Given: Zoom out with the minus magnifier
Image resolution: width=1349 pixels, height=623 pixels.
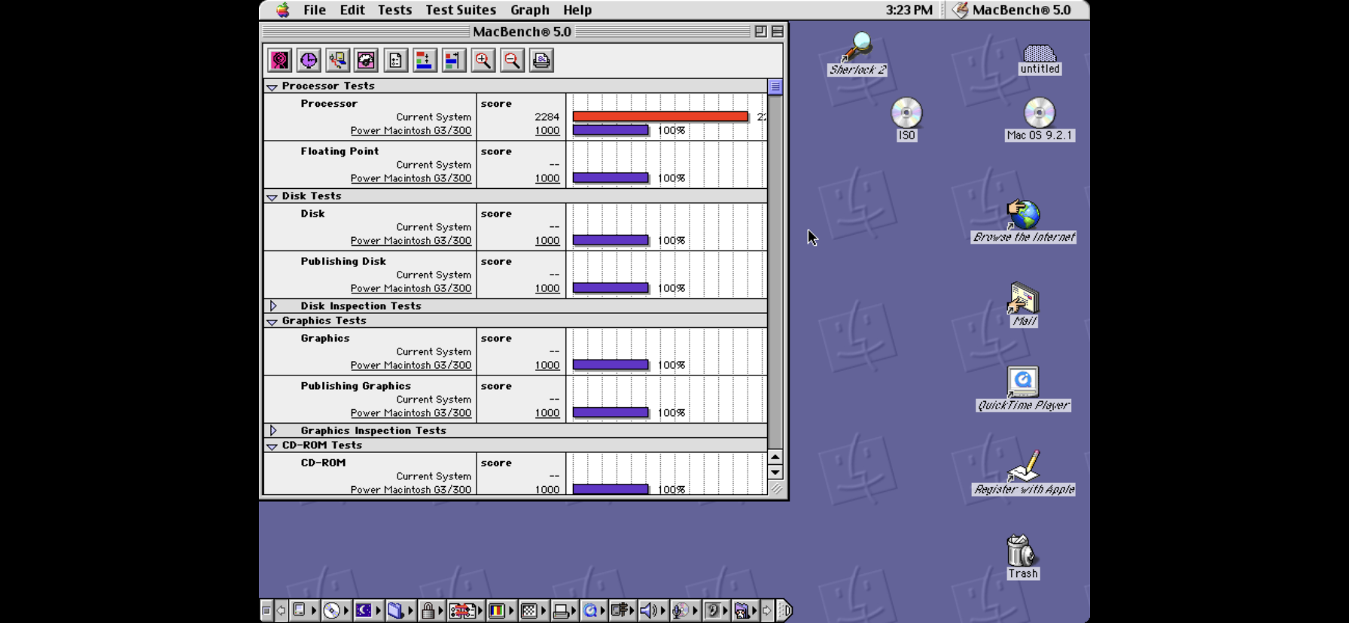Looking at the screenshot, I should 512,60.
